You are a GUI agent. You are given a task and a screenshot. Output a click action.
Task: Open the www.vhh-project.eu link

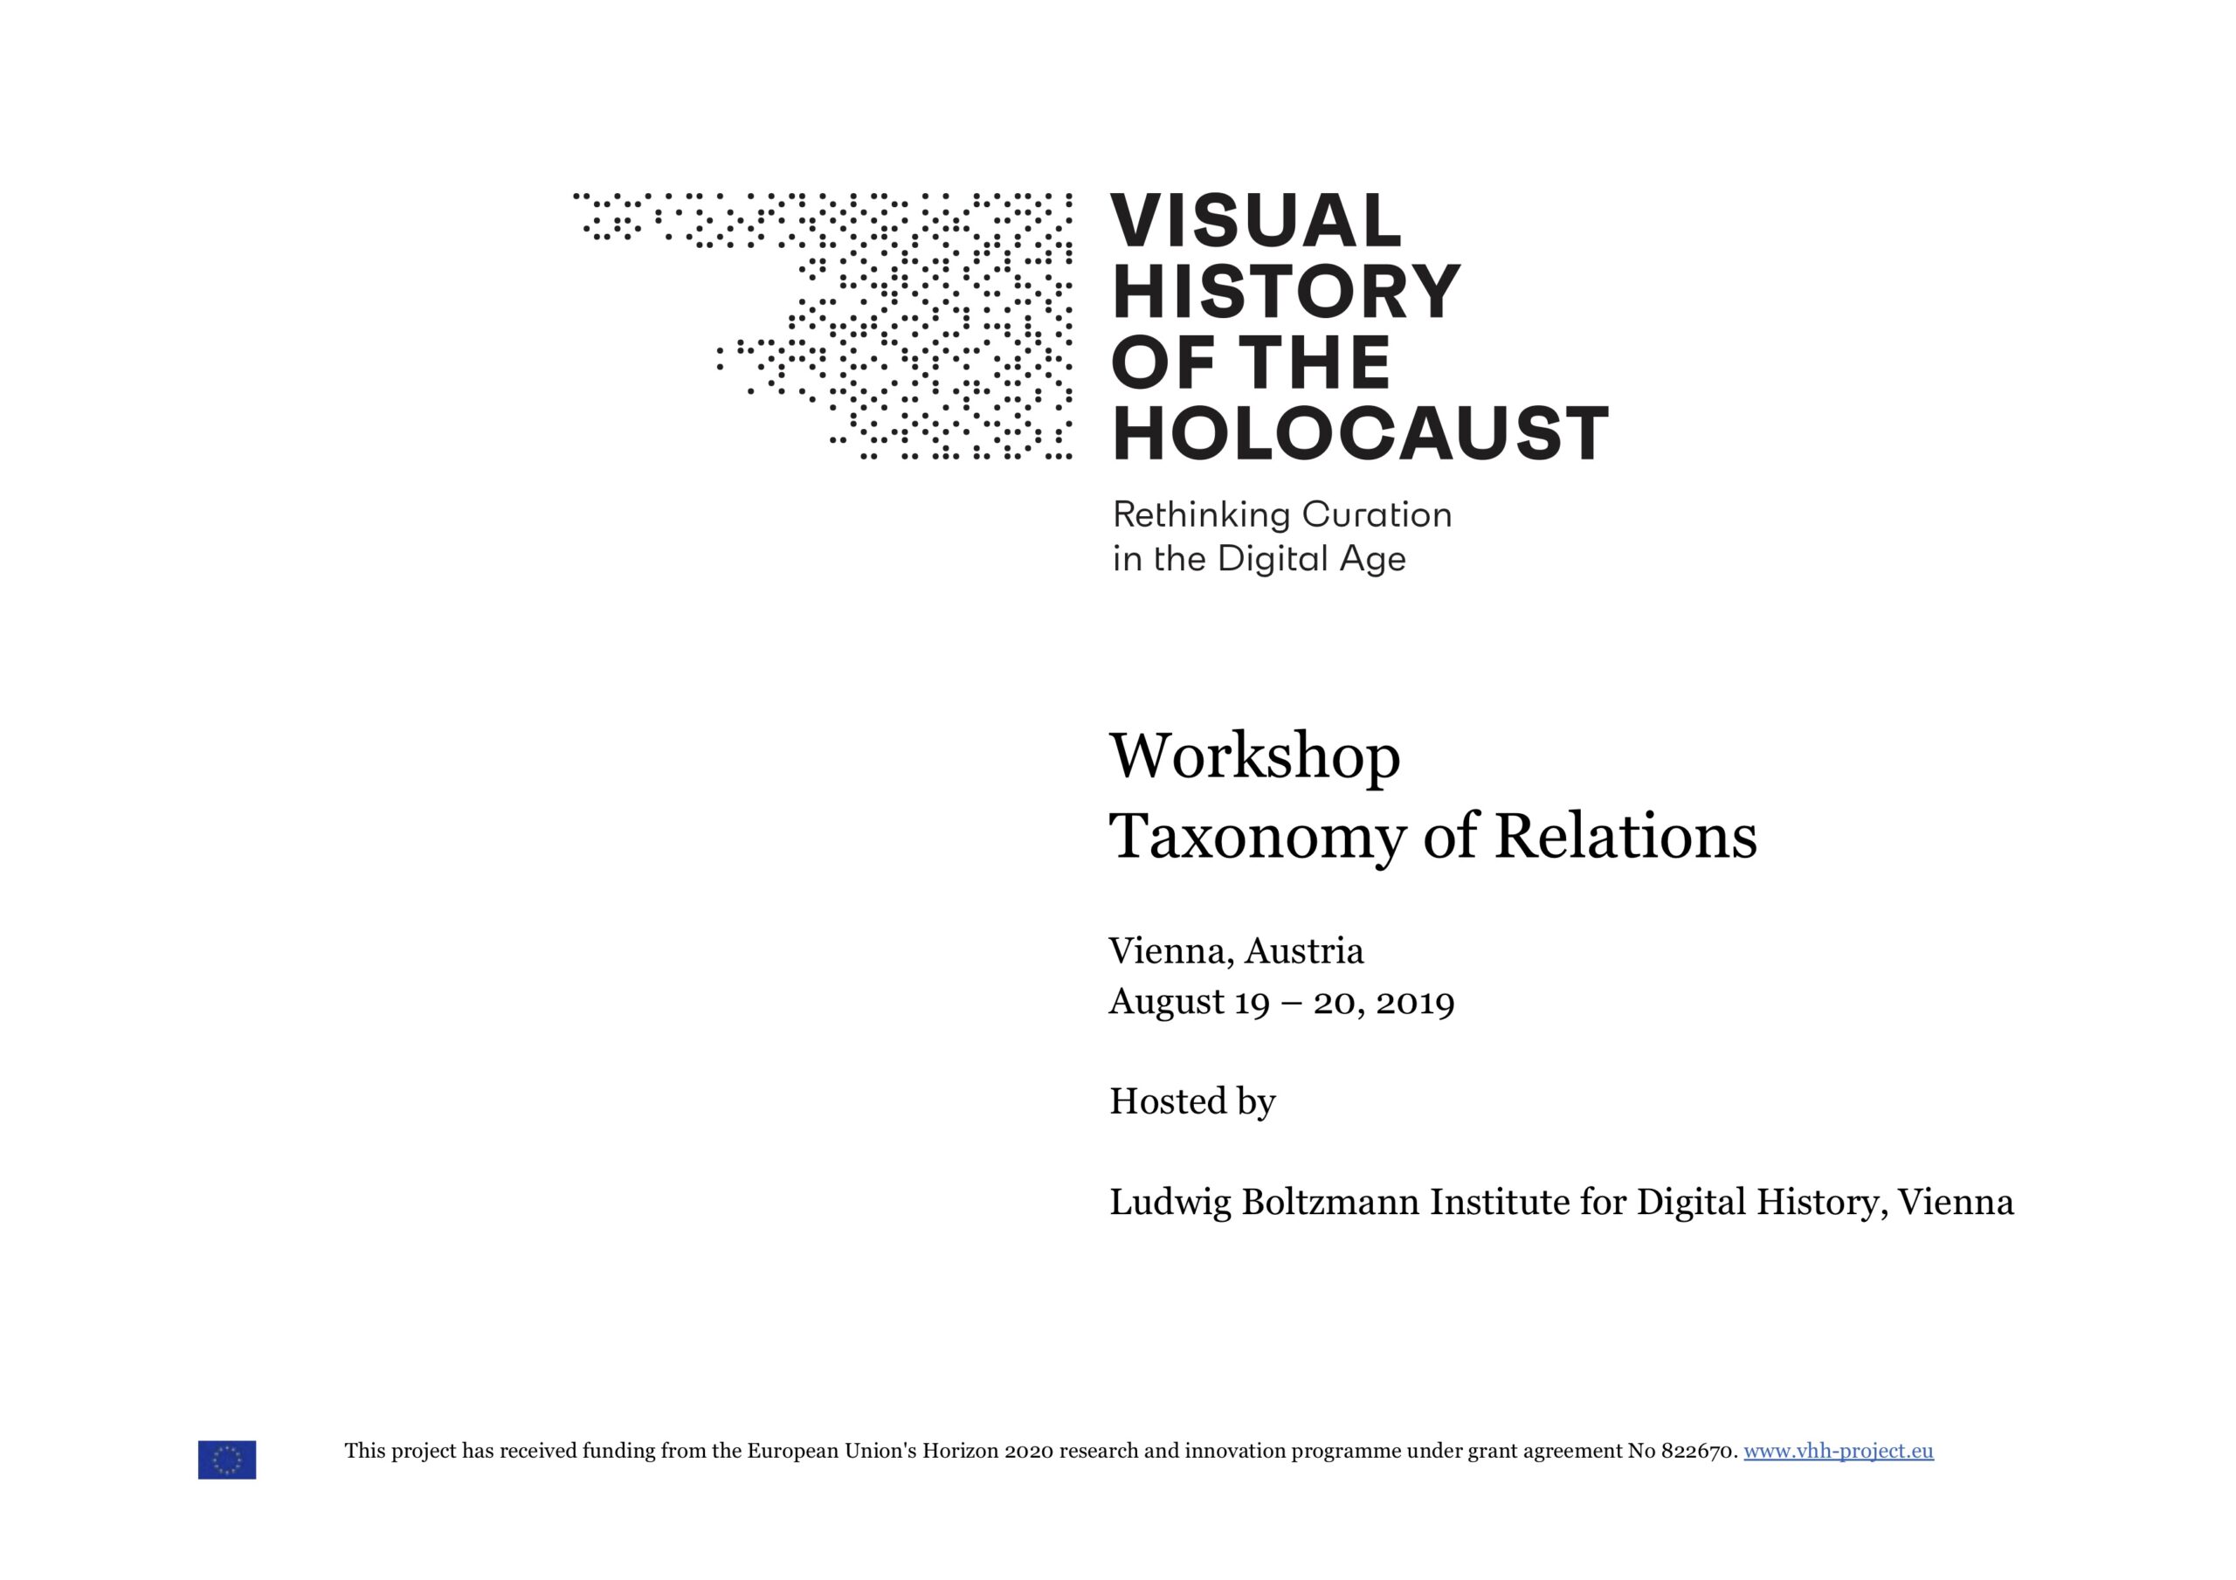coord(1838,1451)
